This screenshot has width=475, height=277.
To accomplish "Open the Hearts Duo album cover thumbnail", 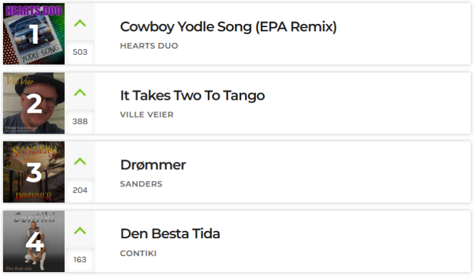I will pyautogui.click(x=34, y=34).
